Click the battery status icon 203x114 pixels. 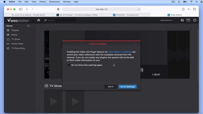click(185, 2)
